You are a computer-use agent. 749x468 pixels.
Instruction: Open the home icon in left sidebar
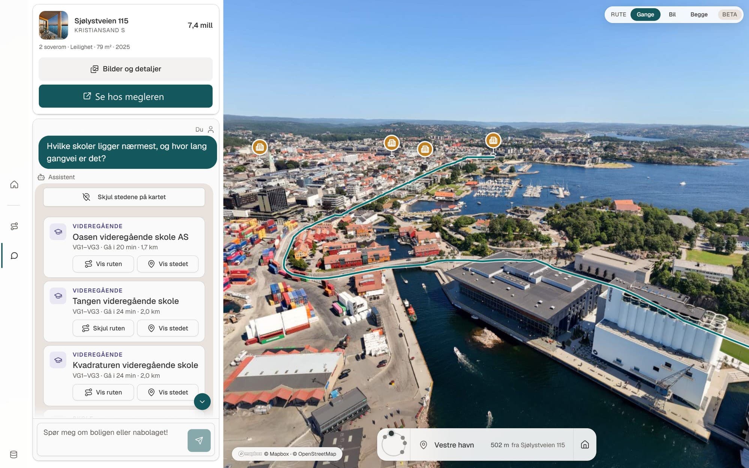pyautogui.click(x=14, y=185)
